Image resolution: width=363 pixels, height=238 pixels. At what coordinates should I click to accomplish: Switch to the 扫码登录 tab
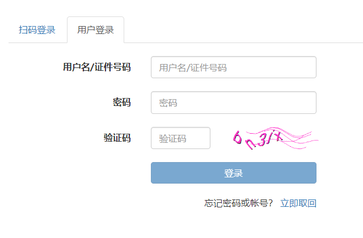coord(37,30)
